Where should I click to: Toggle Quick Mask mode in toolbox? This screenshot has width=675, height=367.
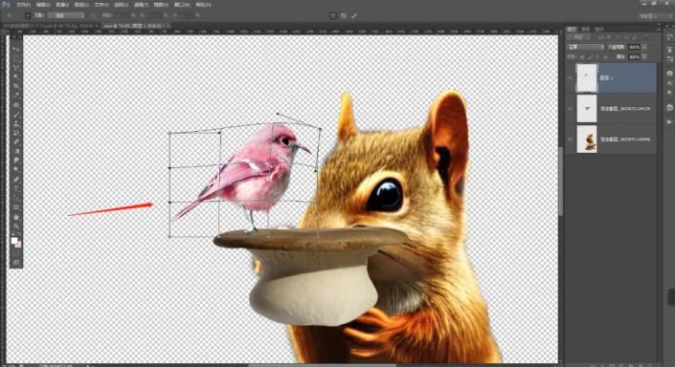pos(16,253)
